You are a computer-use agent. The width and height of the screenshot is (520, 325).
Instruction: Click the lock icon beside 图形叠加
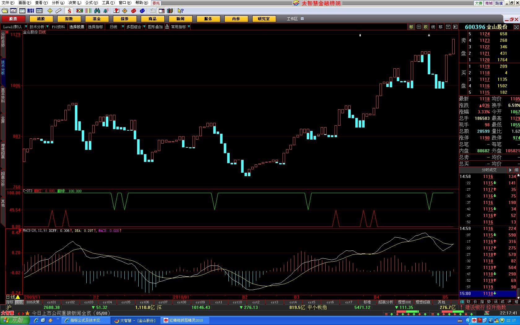[167, 27]
